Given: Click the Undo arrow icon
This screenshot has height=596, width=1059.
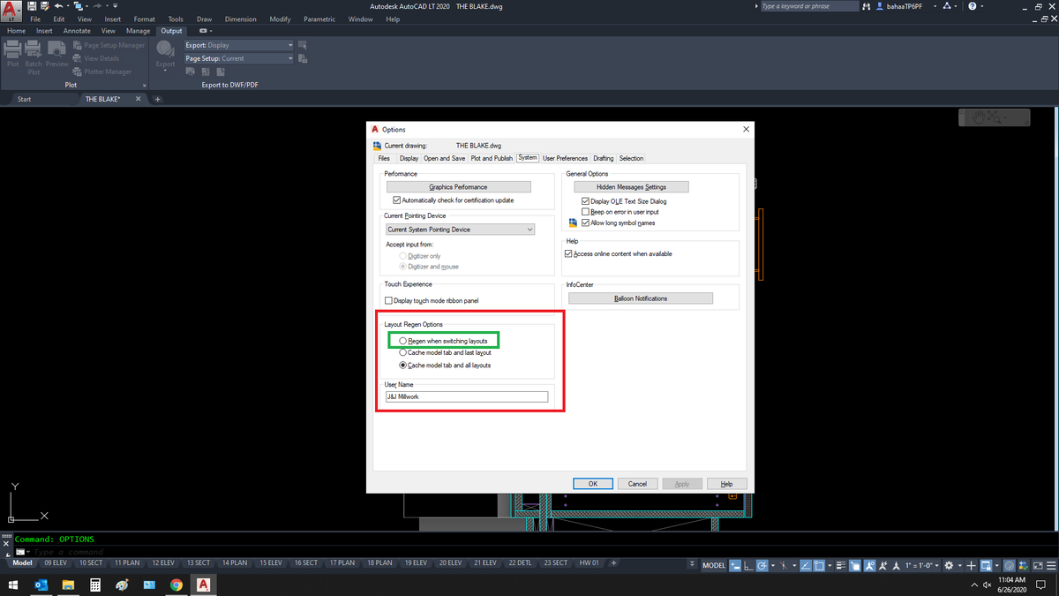Looking at the screenshot, I should point(58,5).
